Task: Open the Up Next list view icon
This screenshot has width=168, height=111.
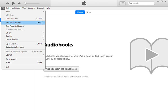Action: point(123,3)
